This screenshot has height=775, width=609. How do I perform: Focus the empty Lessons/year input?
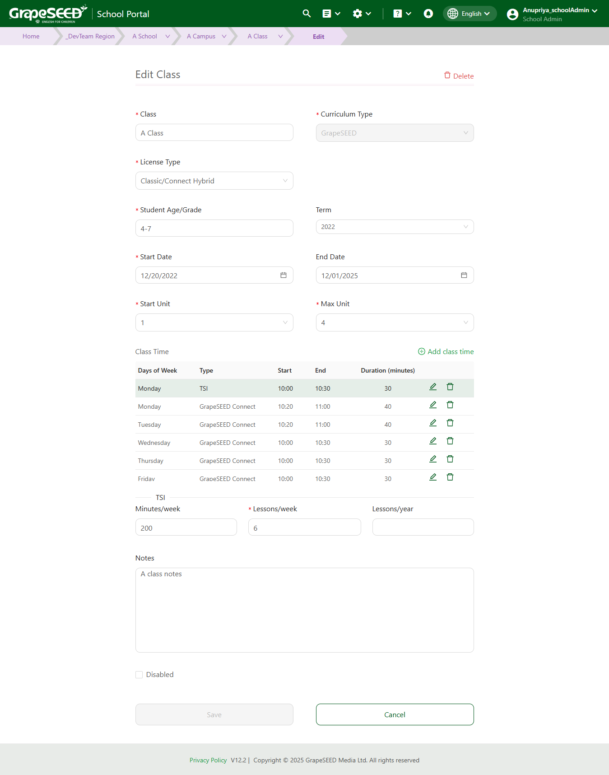pos(423,527)
